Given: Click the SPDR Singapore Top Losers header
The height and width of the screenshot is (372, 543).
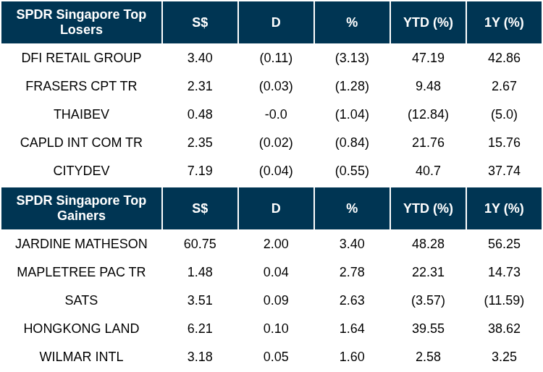Looking at the screenshot, I should (x=81, y=22).
